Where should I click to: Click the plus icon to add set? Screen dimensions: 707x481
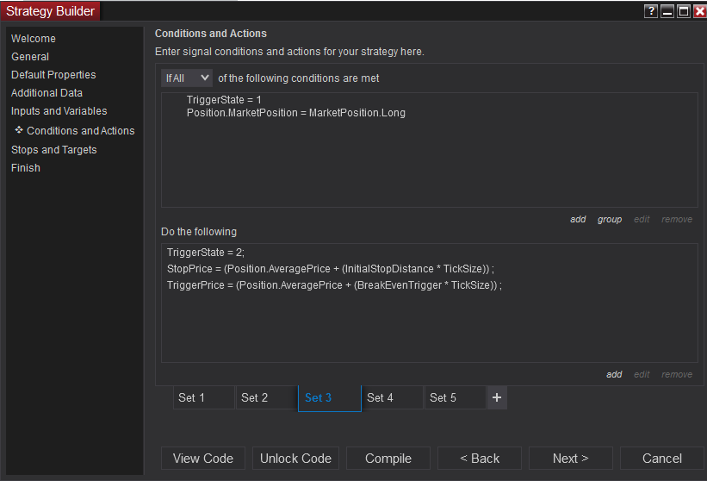[x=497, y=397]
